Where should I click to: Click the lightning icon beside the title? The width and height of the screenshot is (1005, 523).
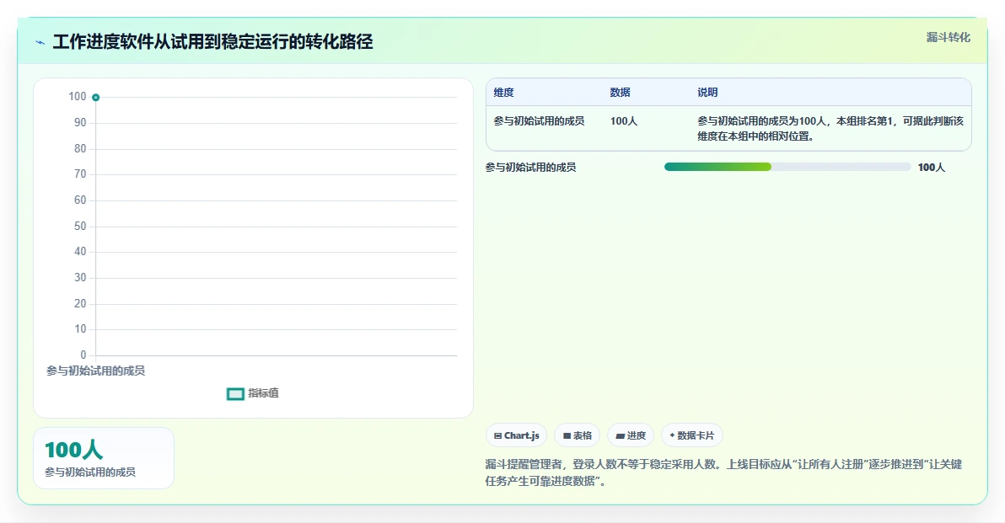coord(40,43)
